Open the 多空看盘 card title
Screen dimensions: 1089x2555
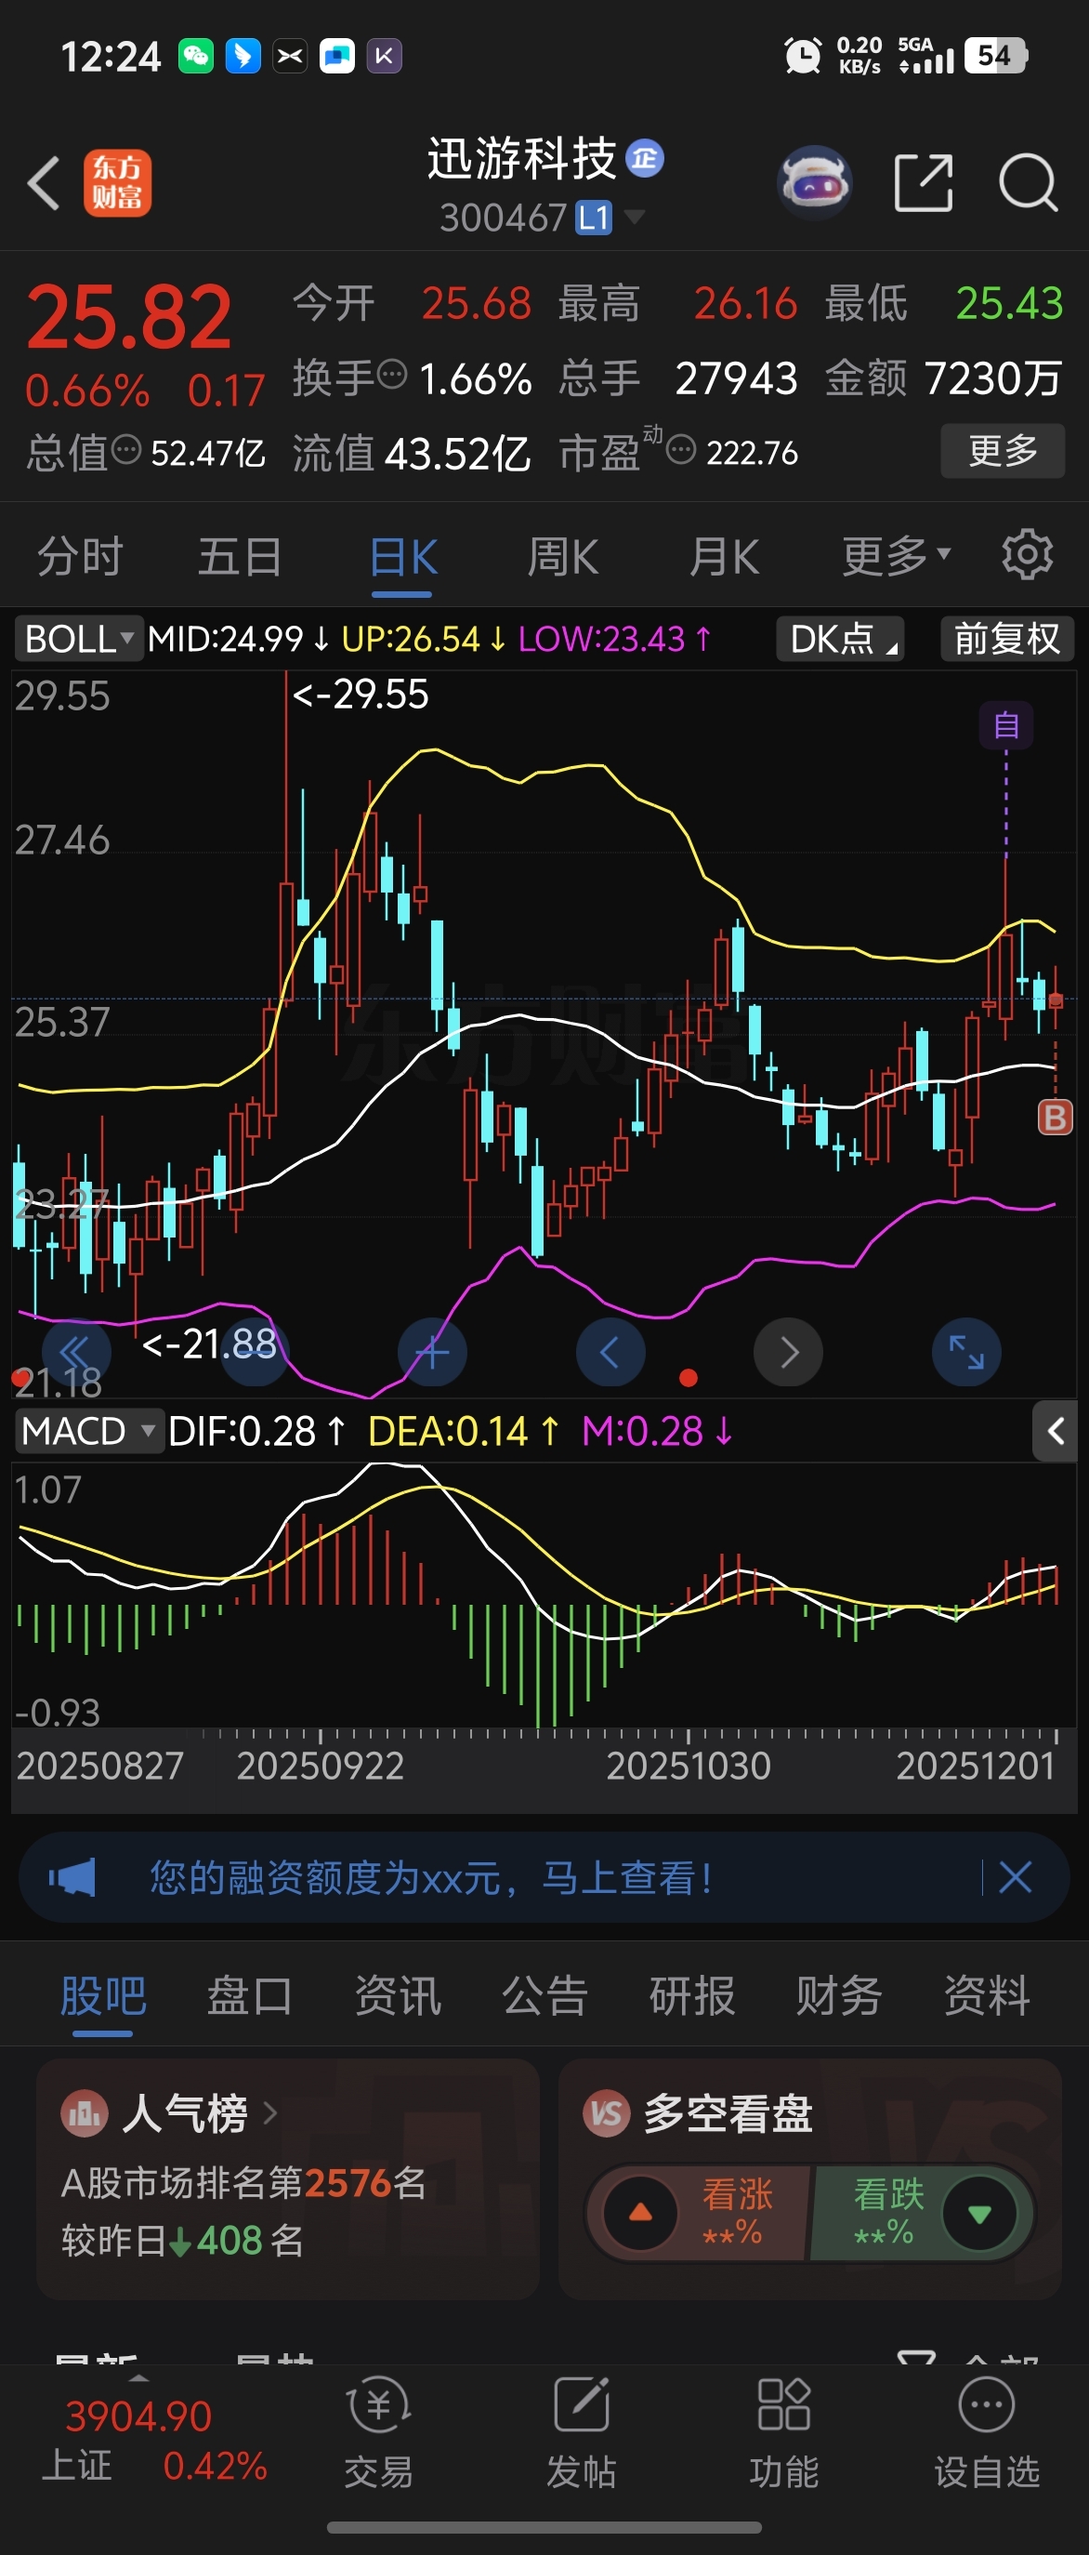coord(728,2113)
